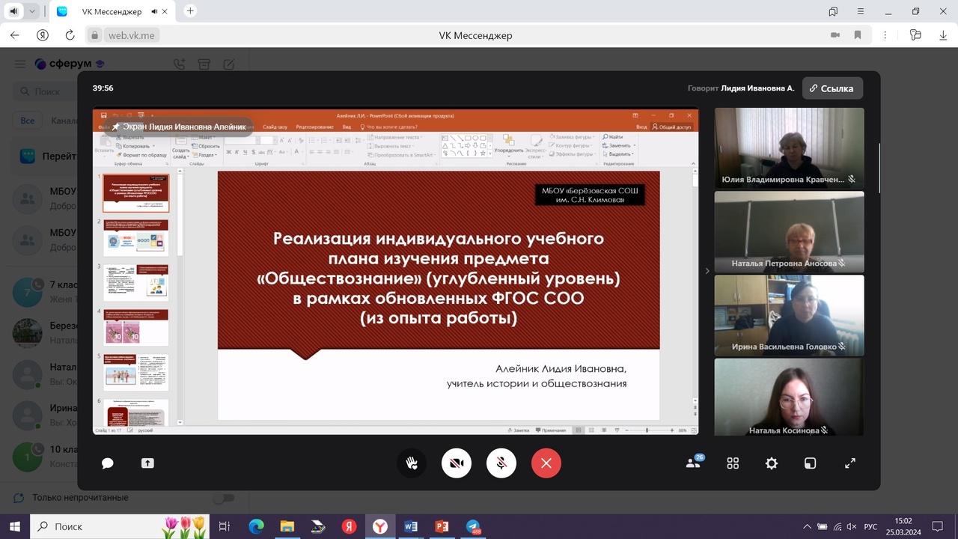Viewport: 958px width, 539px height.
Task: Click the camera icon in address bar
Action: pyautogui.click(x=835, y=35)
